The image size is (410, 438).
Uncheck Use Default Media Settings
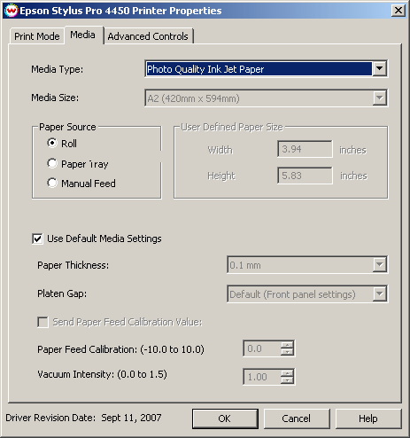point(37,239)
